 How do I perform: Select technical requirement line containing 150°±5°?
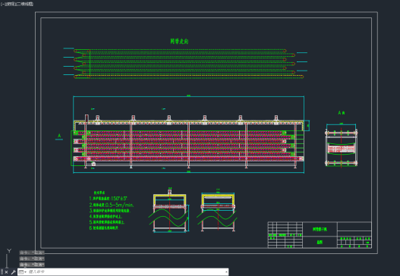pyautogui.click(x=109, y=198)
